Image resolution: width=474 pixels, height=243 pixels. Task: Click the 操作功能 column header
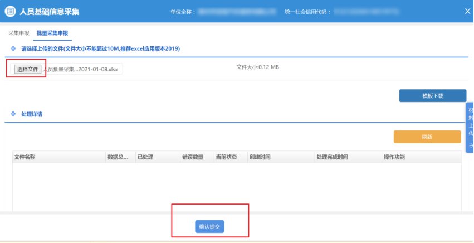click(394, 157)
